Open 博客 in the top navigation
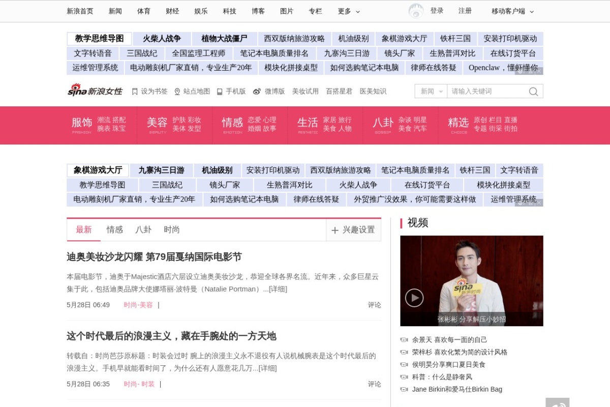 coord(258,11)
